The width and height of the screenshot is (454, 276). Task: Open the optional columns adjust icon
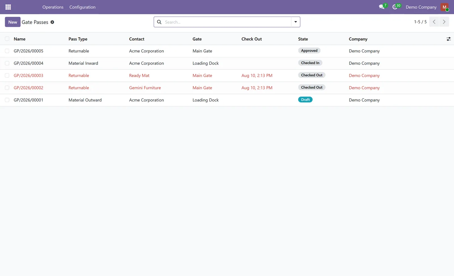pyautogui.click(x=448, y=39)
